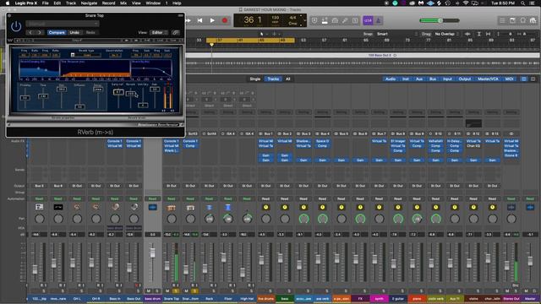The image size is (541, 304).
Task: Click the Wi-Fi icon in menu bar
Action: click(x=466, y=3)
